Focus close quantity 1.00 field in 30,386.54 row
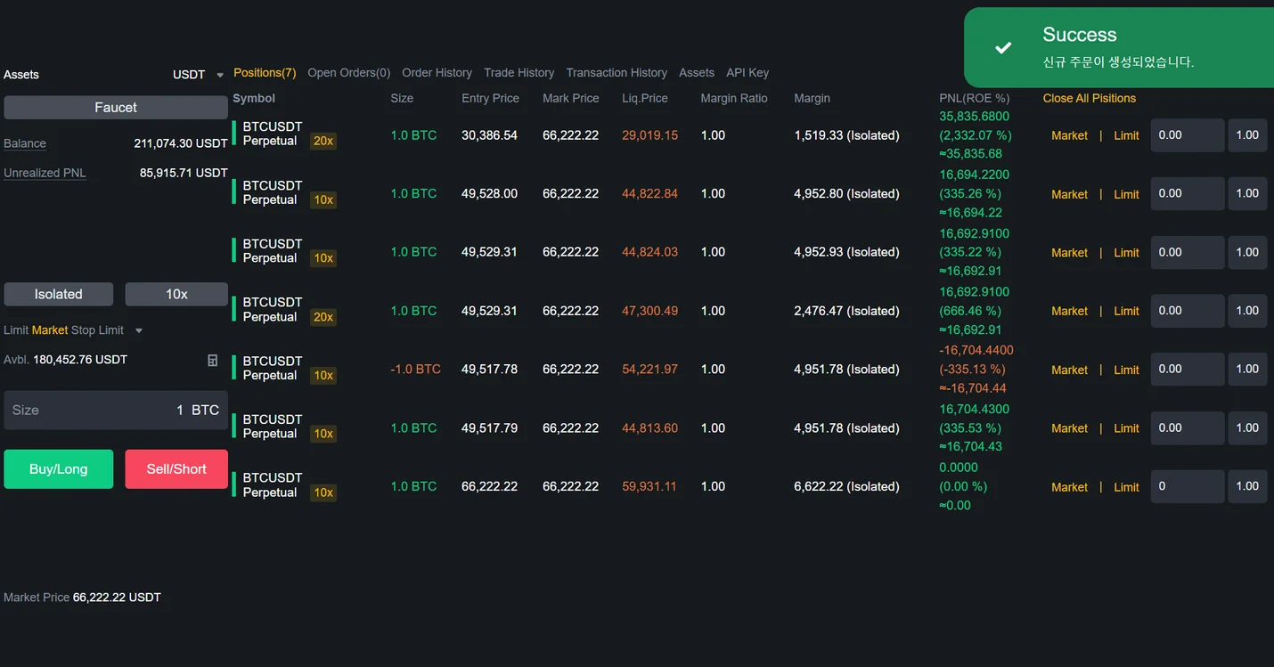1274x667 pixels. pos(1247,135)
